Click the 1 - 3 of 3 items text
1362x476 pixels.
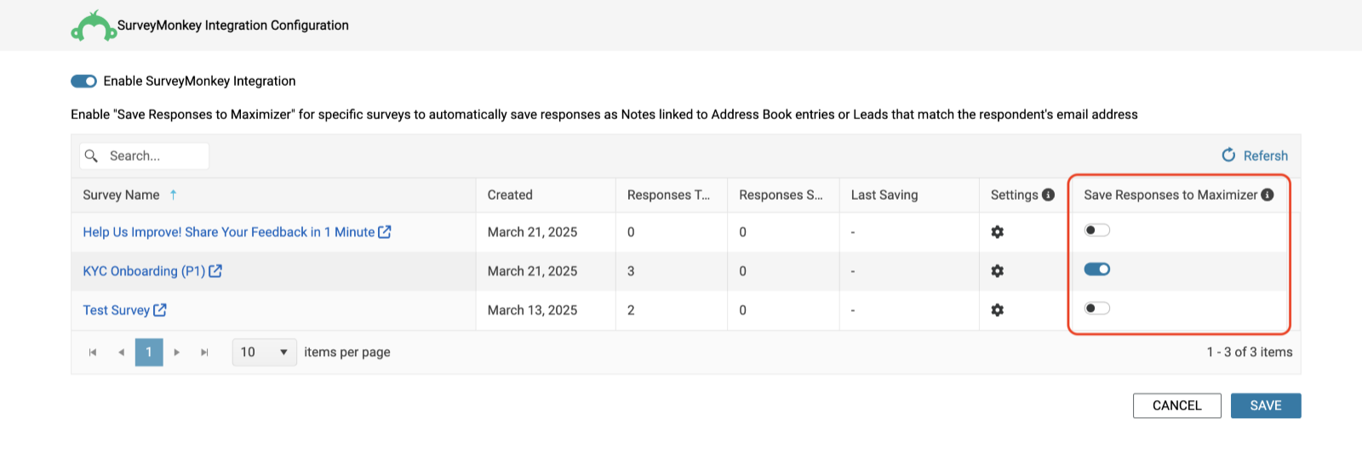click(x=1250, y=352)
